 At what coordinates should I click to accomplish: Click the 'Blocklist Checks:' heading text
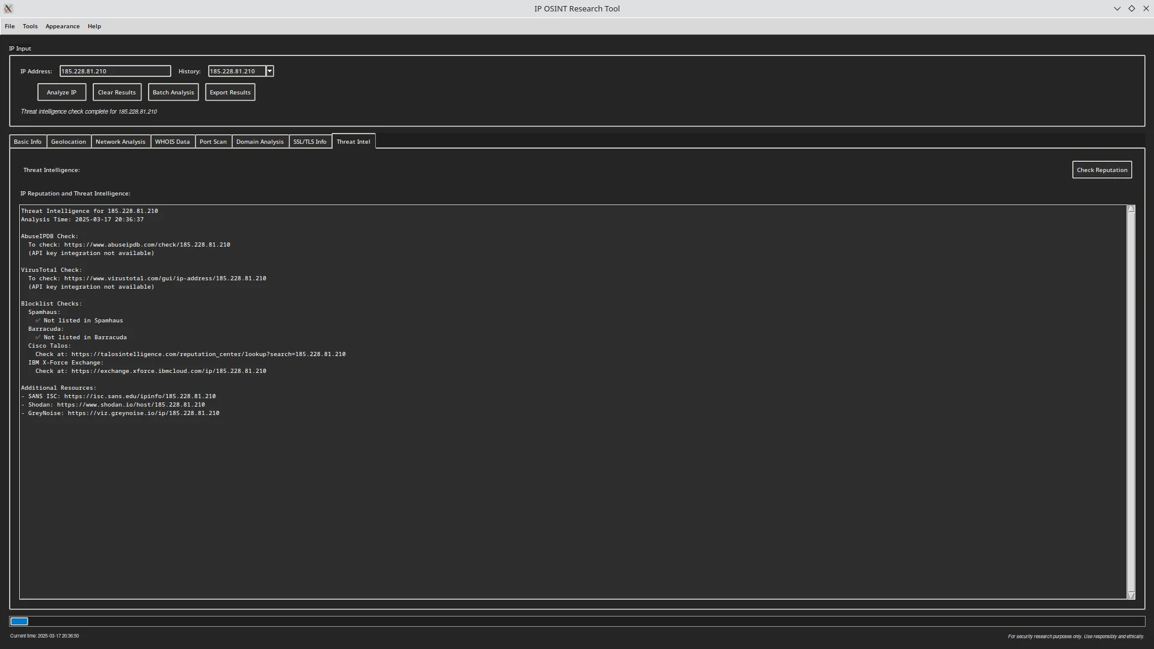(52, 304)
